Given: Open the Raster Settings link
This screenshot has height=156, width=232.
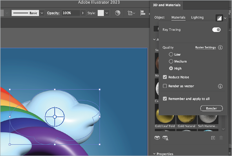Looking at the screenshot, I should [x=206, y=47].
